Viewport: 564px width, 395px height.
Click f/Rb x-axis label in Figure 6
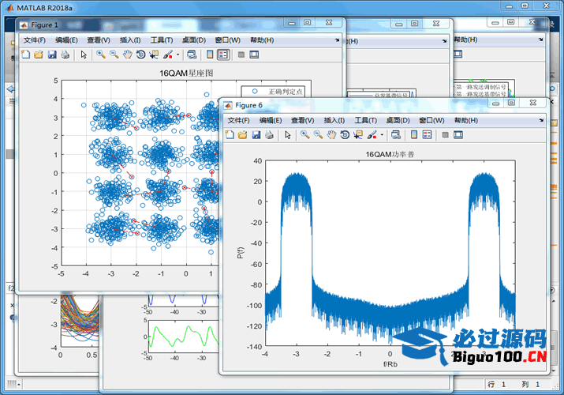tap(390, 364)
